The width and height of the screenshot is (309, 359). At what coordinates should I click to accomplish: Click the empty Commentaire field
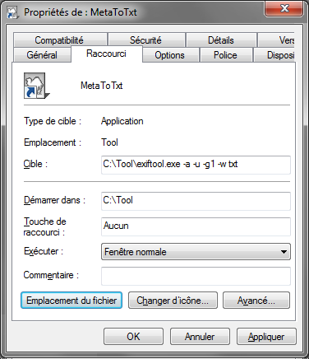(x=196, y=276)
